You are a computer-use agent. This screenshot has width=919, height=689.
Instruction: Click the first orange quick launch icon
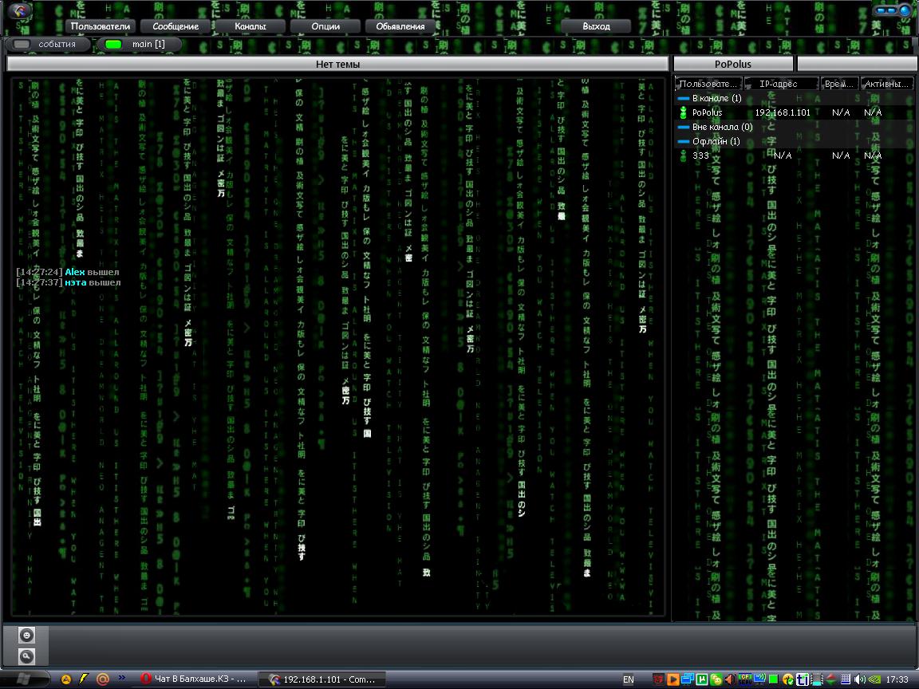coord(66,679)
